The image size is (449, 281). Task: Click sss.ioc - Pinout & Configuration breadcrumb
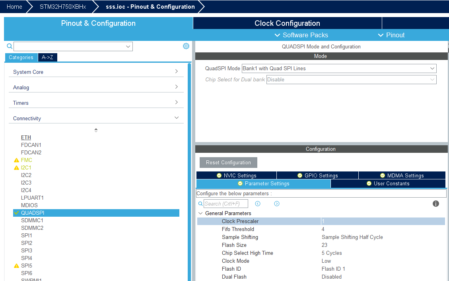click(x=150, y=7)
